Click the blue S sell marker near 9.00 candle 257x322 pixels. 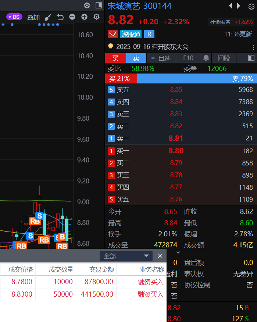(39, 216)
